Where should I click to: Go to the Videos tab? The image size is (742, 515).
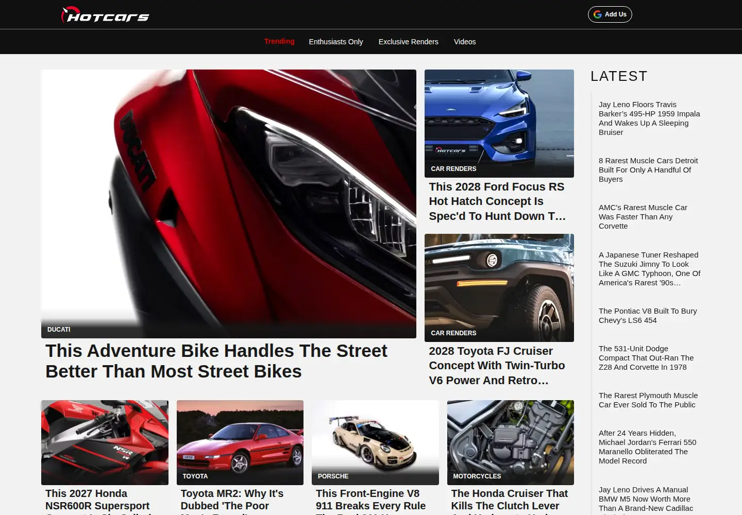pos(465,42)
